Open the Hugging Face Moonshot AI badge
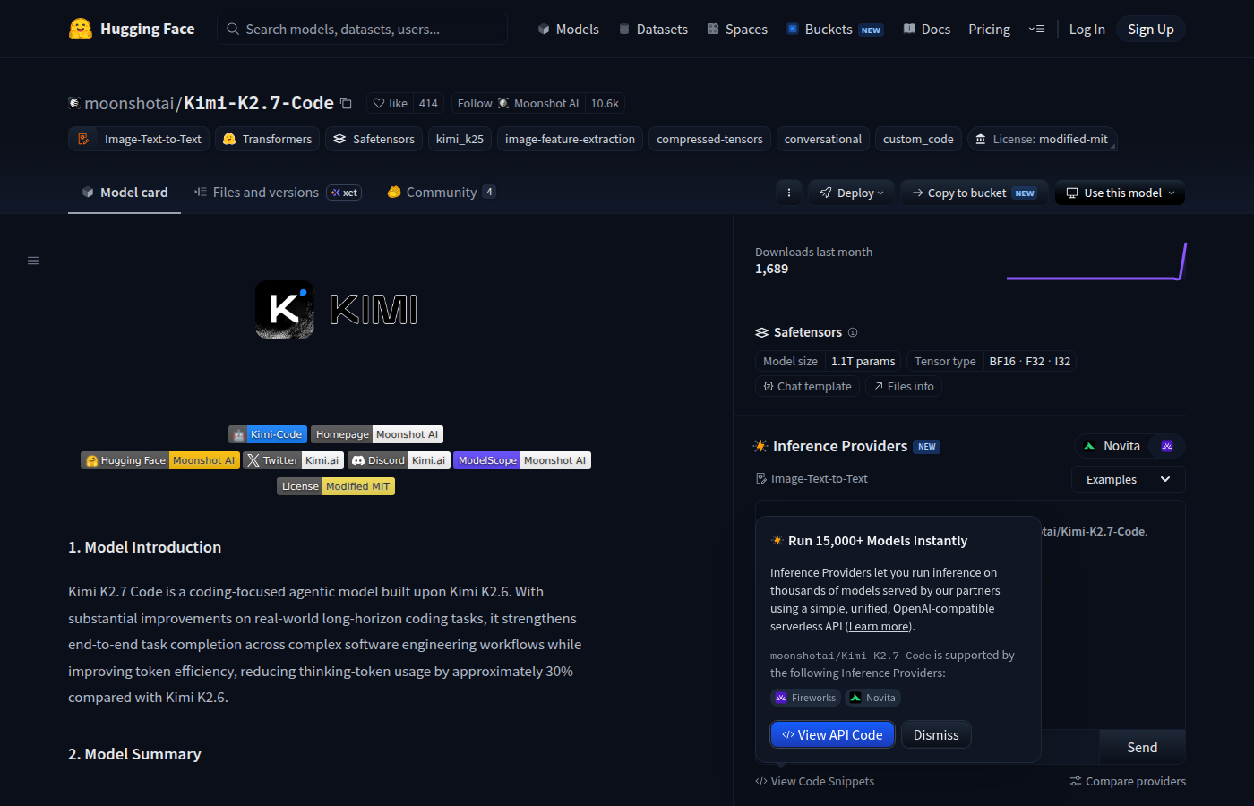The height and width of the screenshot is (806, 1254). [x=160, y=460]
